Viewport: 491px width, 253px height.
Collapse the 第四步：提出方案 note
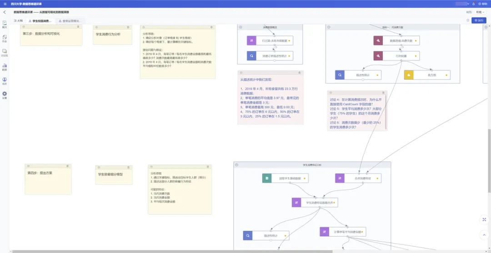tap(28, 166)
